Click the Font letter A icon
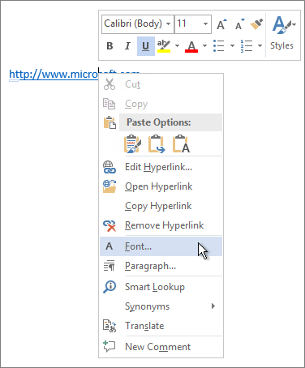 tap(110, 246)
